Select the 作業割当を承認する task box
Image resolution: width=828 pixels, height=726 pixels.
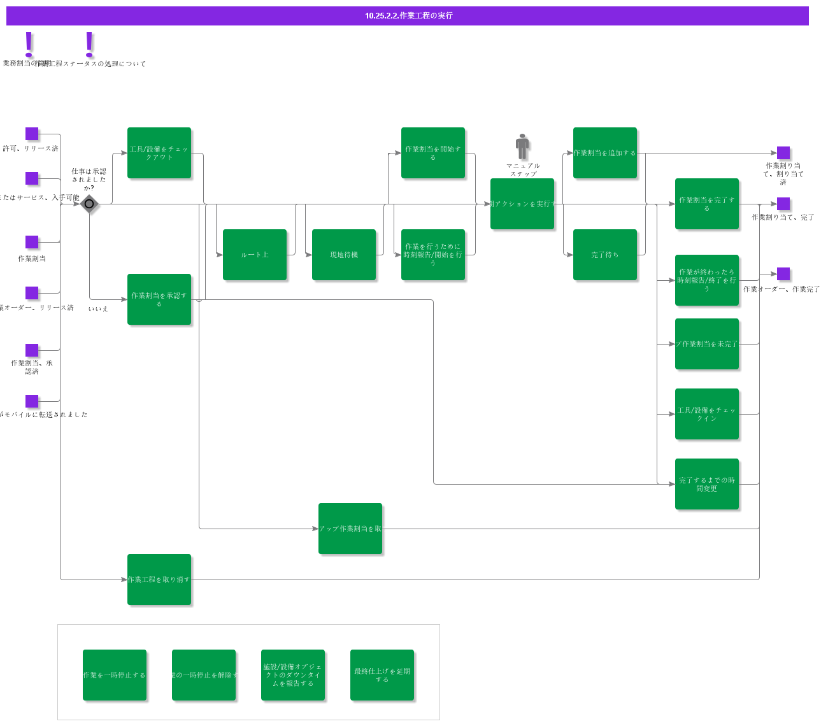coord(160,299)
